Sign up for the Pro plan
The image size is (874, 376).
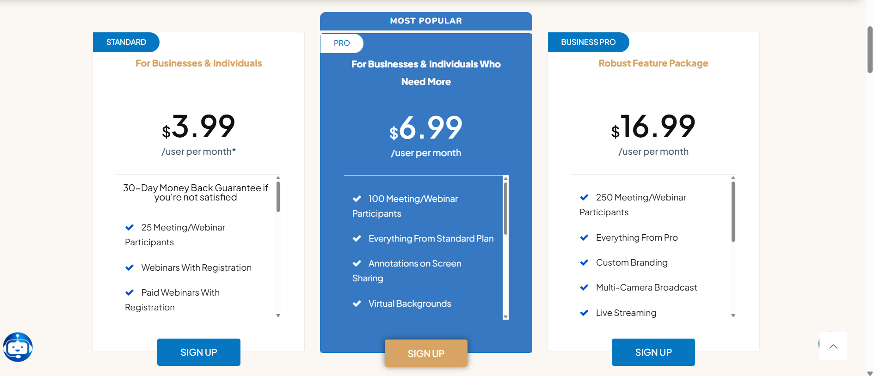[x=425, y=353]
